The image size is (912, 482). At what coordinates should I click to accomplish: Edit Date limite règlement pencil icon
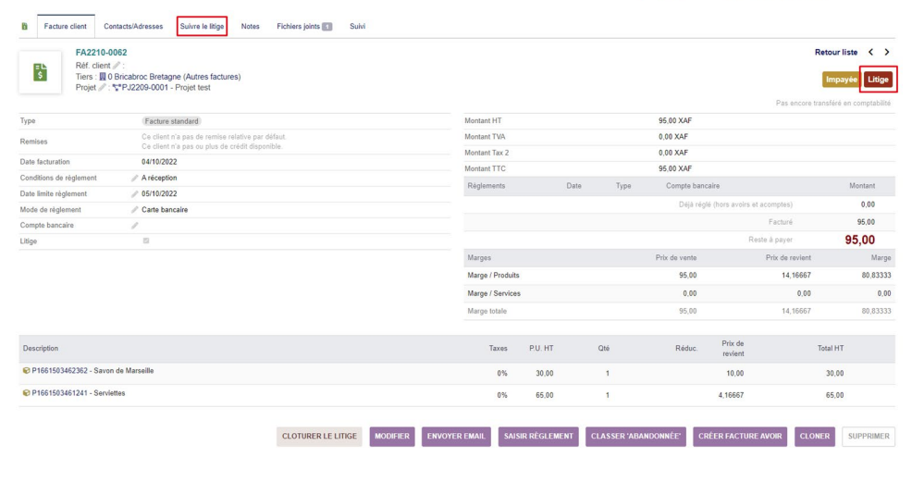[134, 194]
